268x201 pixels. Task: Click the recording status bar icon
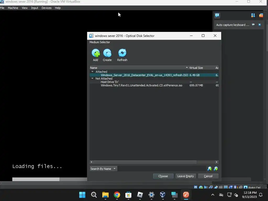[231, 187]
